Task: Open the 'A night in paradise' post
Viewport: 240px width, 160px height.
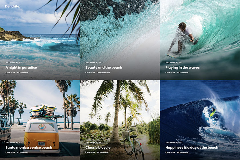Action: (x=21, y=68)
